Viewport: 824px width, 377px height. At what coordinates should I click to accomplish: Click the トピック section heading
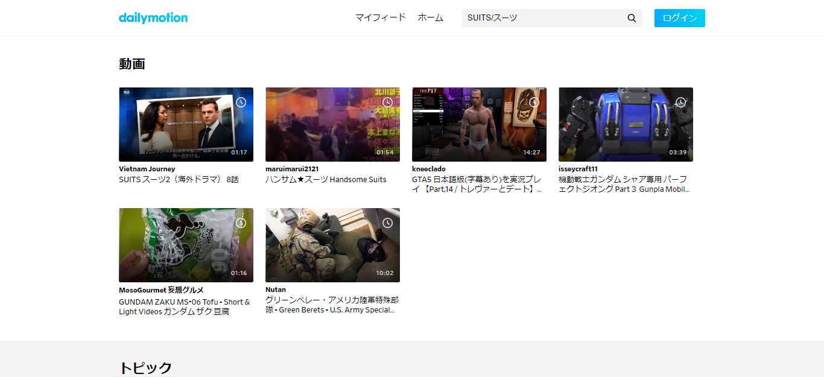click(145, 368)
